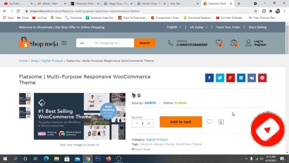The image size is (289, 163).
Task: Open File Explorer from the taskbar
Action: 56,159
